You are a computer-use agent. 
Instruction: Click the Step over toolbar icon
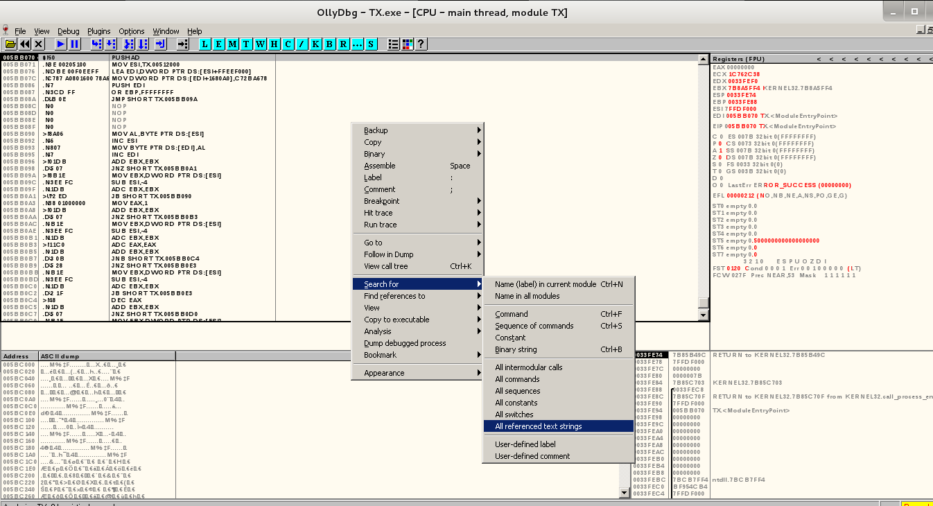(110, 44)
